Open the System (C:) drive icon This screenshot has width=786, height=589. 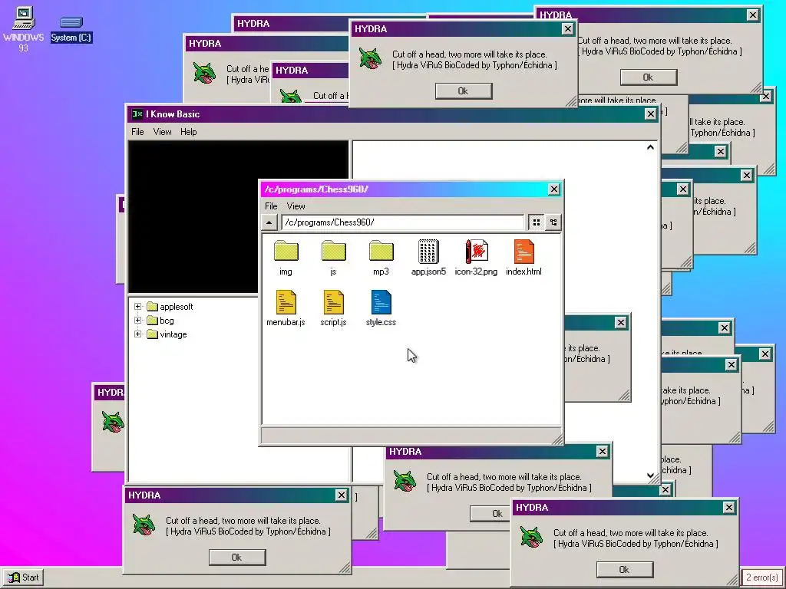[71, 29]
